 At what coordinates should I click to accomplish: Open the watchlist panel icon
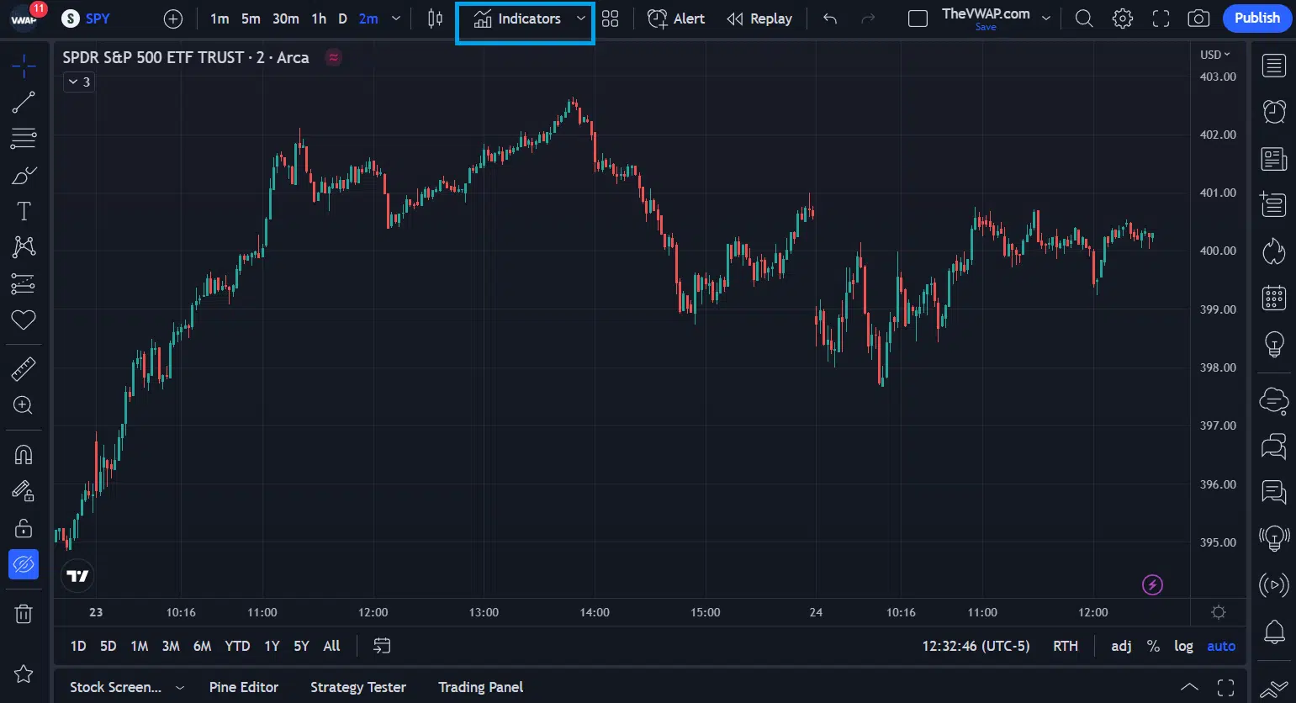[1274, 66]
